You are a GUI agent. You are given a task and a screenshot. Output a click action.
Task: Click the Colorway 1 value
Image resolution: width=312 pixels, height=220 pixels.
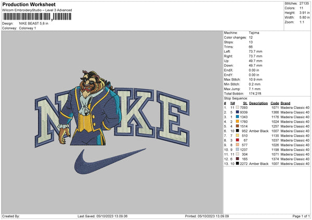[x=28, y=28]
